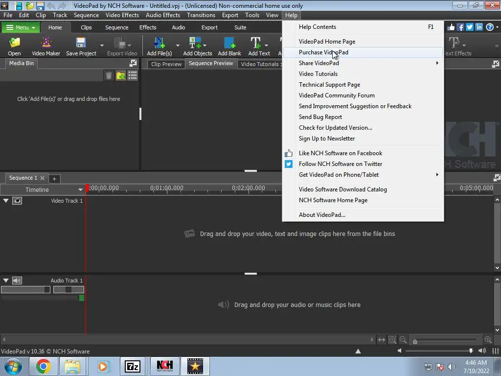Switch to the Clip Preview tab
The width and height of the screenshot is (501, 376).
166,64
